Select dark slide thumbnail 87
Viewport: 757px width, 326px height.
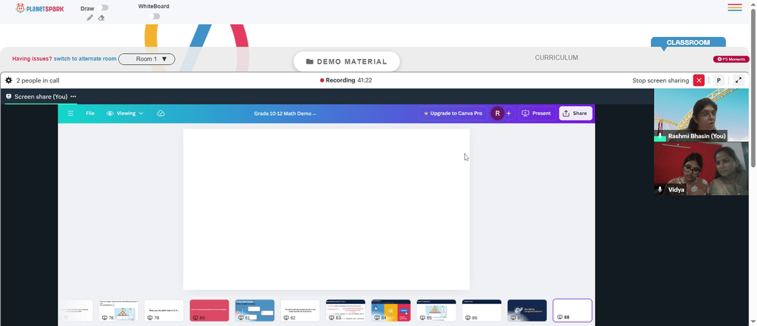click(527, 311)
